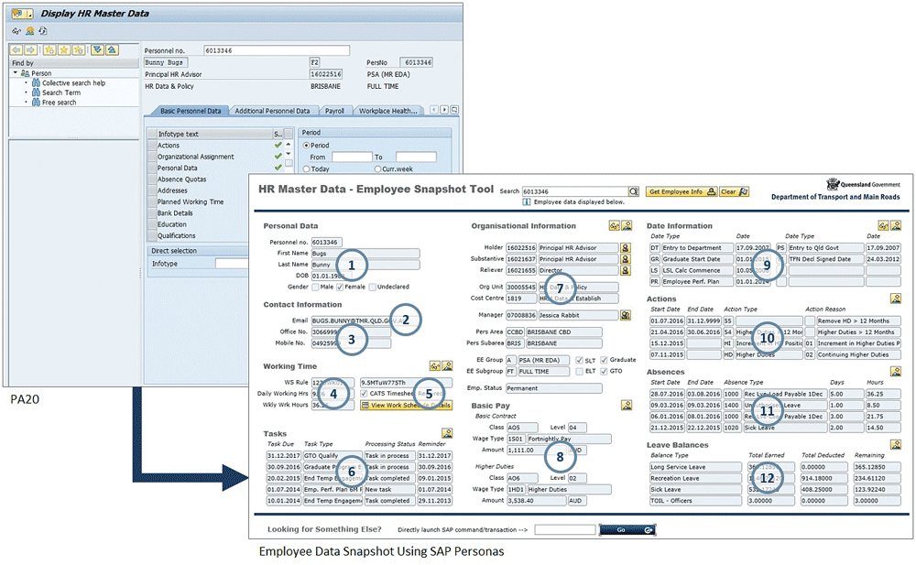Toggle the Female gender checkbox

point(340,287)
